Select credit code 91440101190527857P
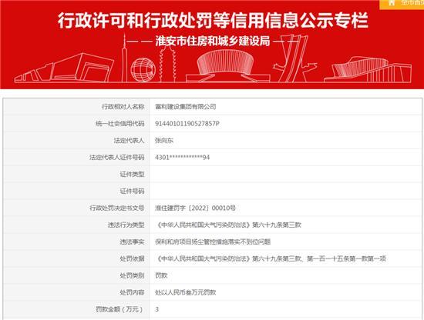Screen dimensions: 424x320 [x=187, y=124]
